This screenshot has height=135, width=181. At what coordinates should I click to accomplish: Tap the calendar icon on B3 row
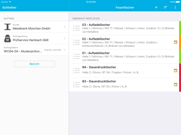point(175,85)
